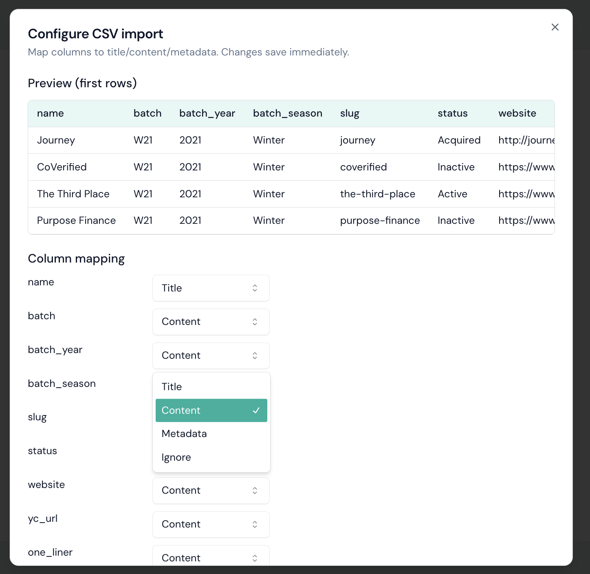This screenshot has width=590, height=574.
Task: Click the status preview column header
Action: pos(452,113)
